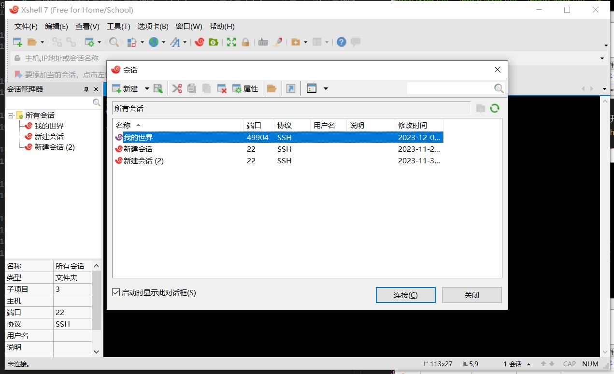614x374 pixels.
Task: Open dropdown arrow next to 新建 in dialog
Action: (147, 88)
